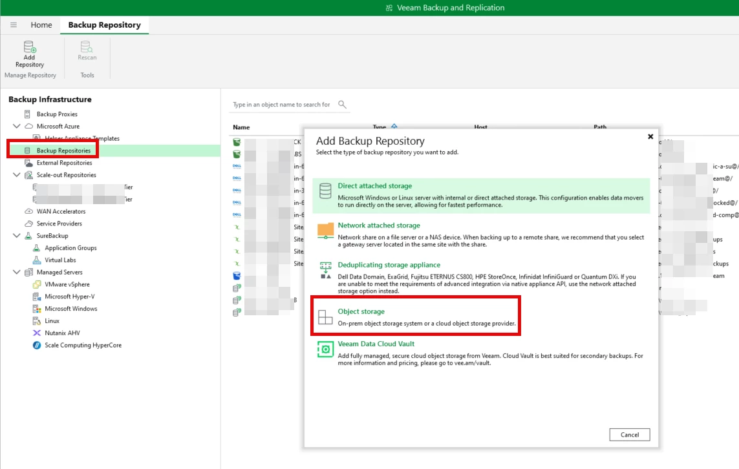
Task: Click the Application Groups icon
Action: coord(37,247)
